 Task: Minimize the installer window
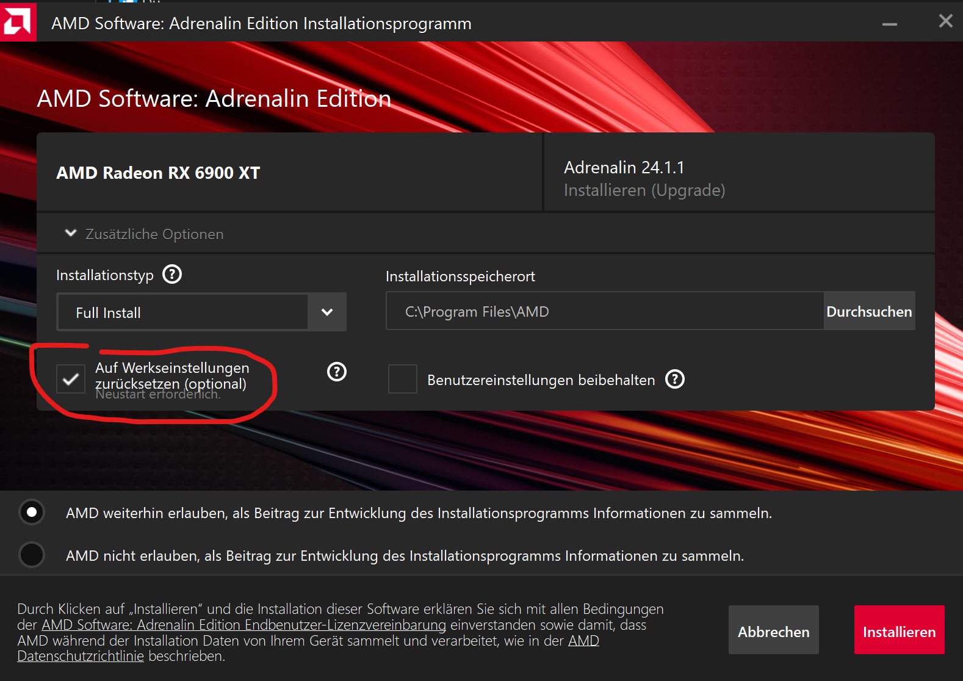890,24
